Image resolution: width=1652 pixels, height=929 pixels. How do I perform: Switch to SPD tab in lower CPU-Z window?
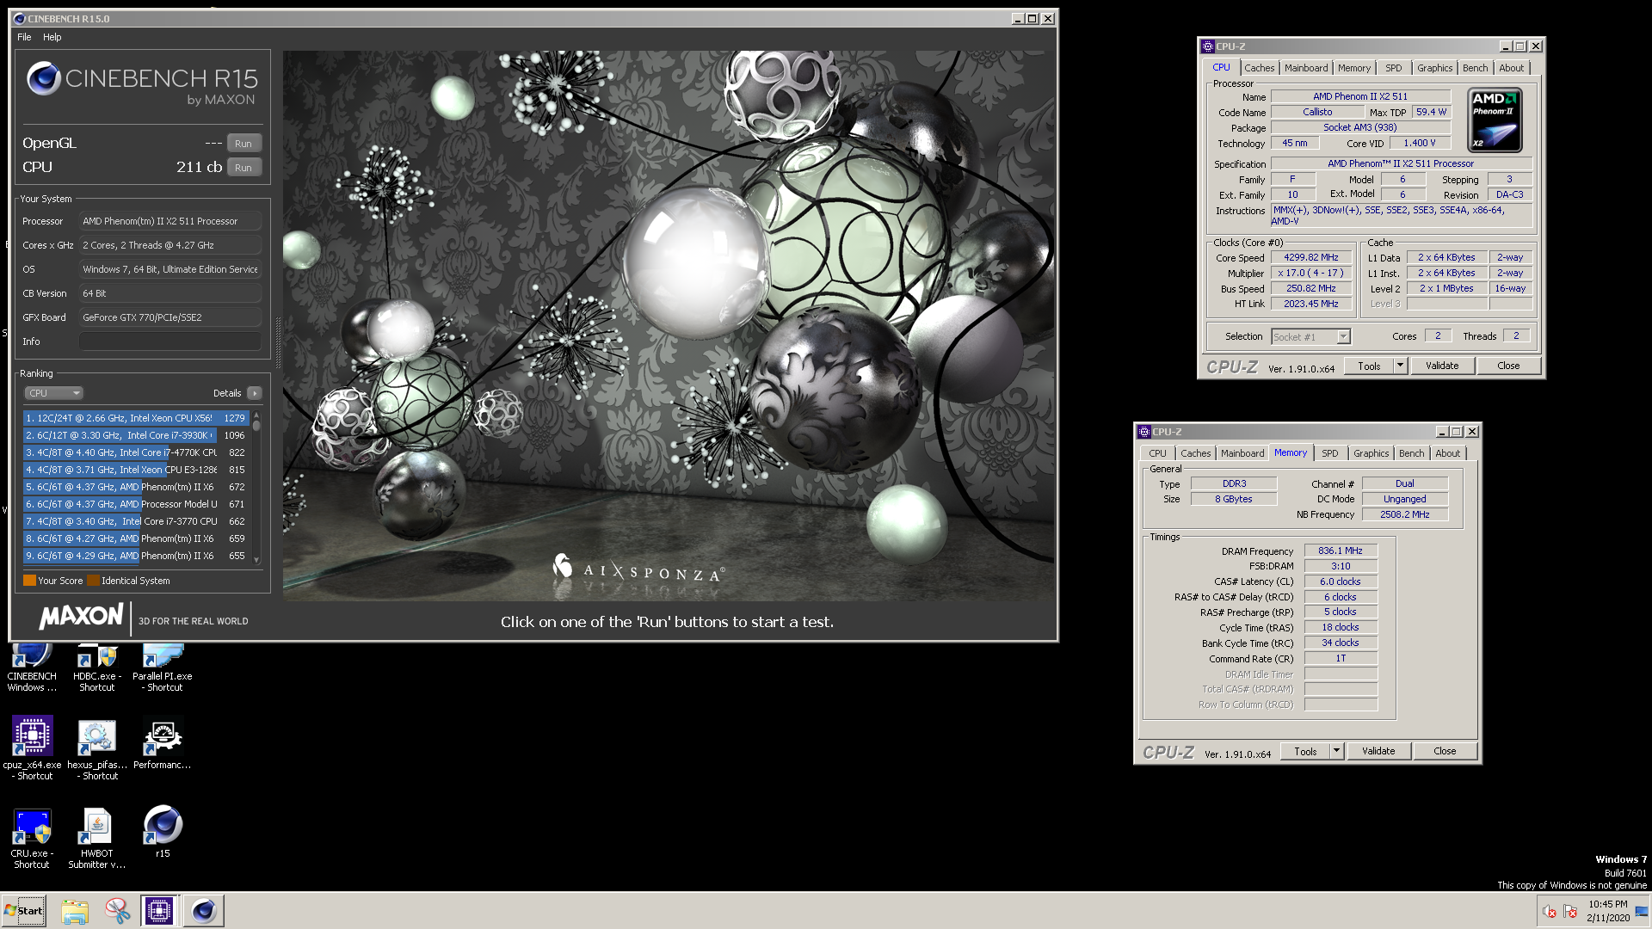(1330, 453)
